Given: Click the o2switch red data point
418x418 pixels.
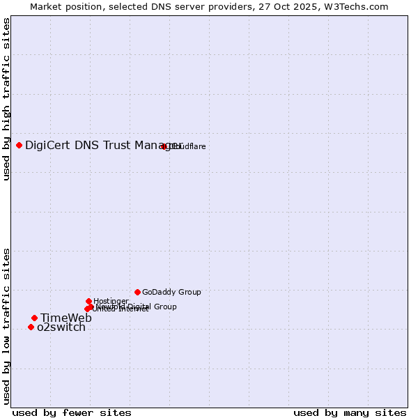Looking at the screenshot, I should click(x=31, y=327).
